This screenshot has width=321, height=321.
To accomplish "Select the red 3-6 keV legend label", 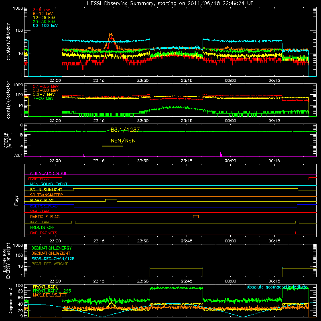I will [x=42, y=10].
